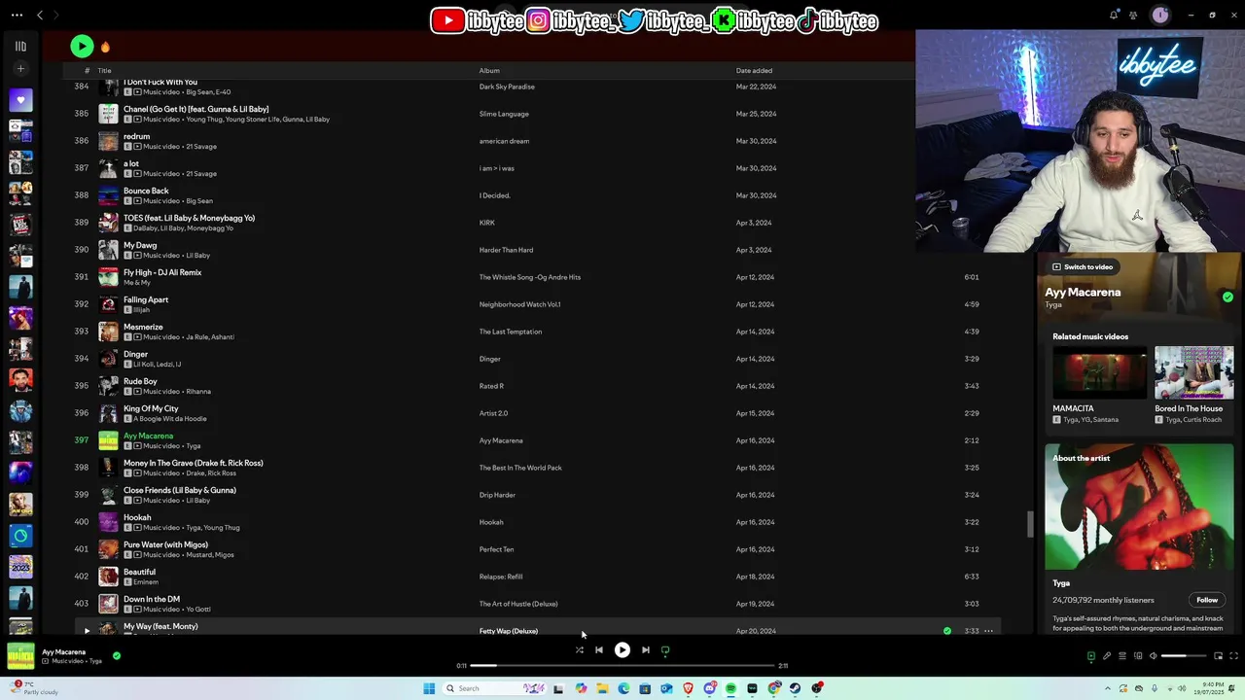Toggle saved checkmark on My Way row

click(x=947, y=631)
